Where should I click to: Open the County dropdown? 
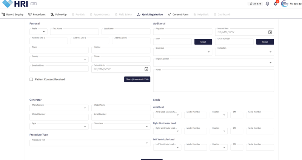pos(59,59)
